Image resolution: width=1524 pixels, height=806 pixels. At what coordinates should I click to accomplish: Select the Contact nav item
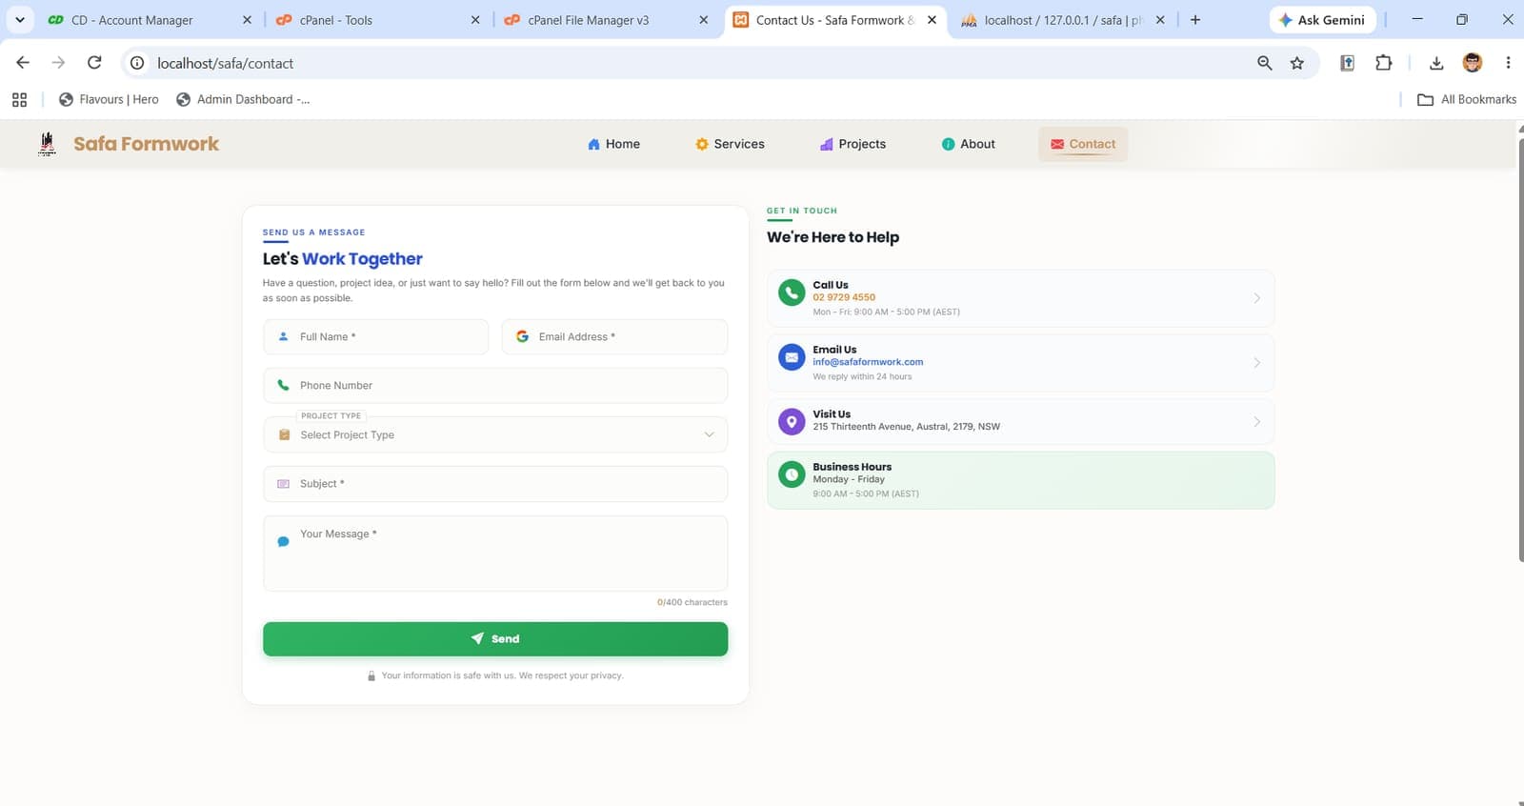1083,144
